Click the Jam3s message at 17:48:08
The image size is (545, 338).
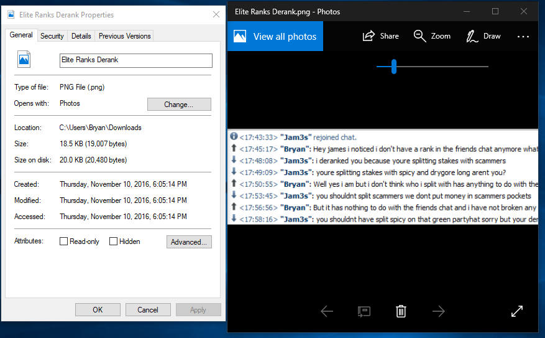(372, 161)
